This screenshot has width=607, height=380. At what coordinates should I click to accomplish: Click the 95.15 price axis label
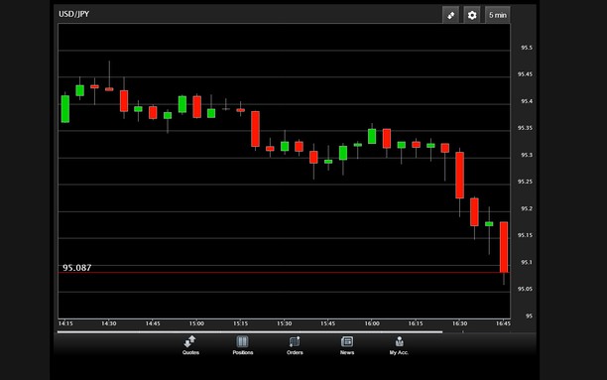(x=525, y=235)
